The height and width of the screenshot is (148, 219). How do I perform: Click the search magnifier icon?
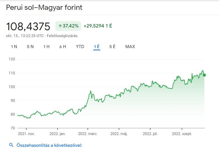[11, 145]
